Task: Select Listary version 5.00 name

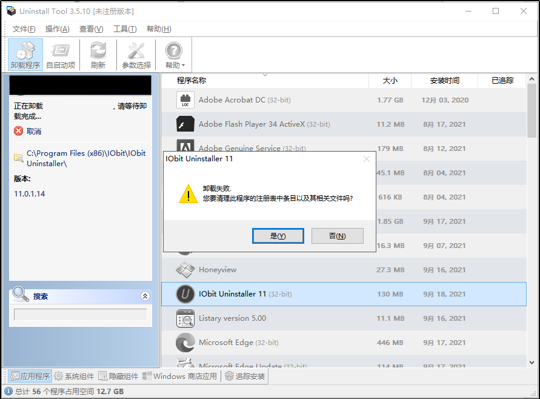Action: coord(233,318)
